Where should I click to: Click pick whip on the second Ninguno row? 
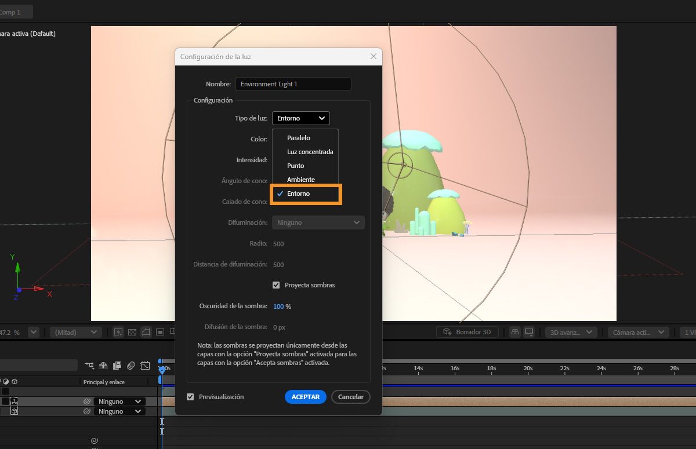point(86,411)
